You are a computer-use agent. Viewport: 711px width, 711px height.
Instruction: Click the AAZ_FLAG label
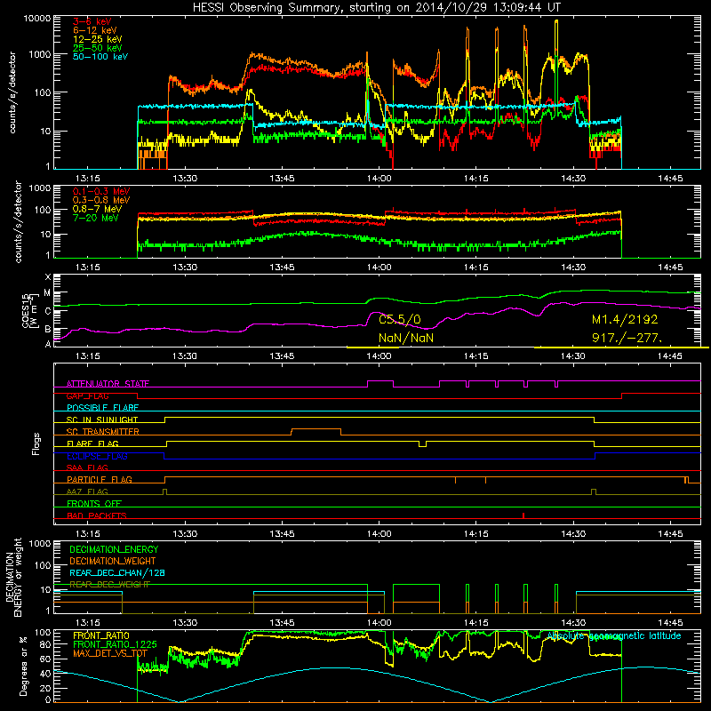(87, 491)
